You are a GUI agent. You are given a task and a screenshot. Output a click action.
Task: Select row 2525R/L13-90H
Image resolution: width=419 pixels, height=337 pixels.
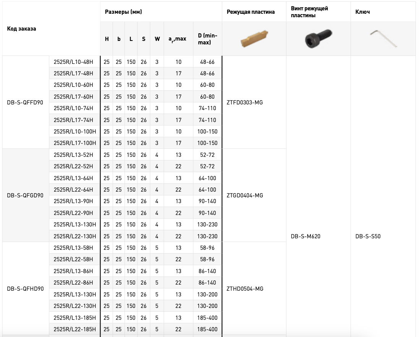(x=136, y=201)
